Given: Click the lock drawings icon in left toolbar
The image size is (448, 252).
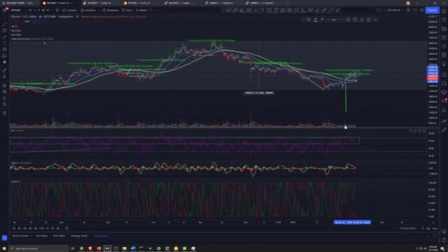Looking at the screenshot, I should click(5, 98).
